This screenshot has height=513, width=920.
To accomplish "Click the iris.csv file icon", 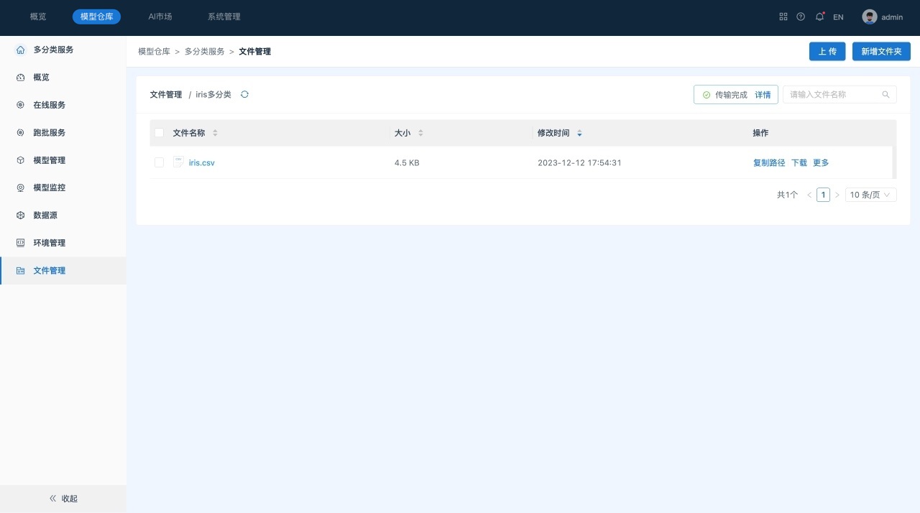I will 178,162.
